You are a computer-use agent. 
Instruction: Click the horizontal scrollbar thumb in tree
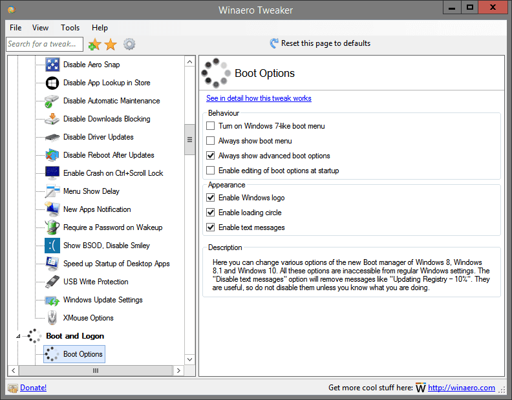click(x=96, y=371)
